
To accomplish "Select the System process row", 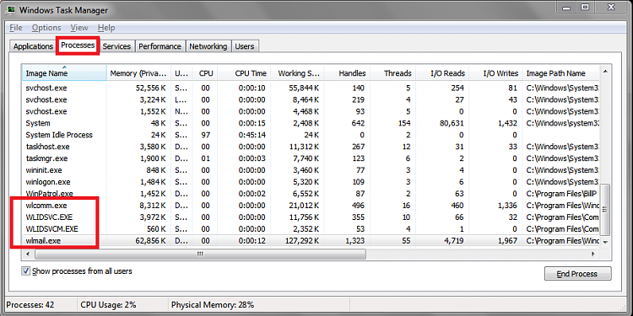I will pyautogui.click(x=311, y=123).
